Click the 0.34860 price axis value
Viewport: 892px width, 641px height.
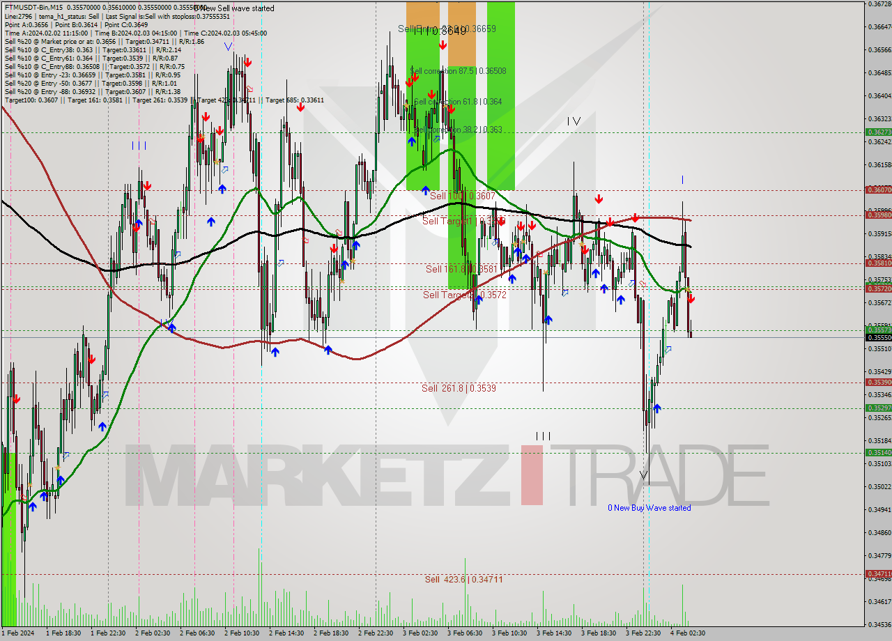click(x=881, y=532)
